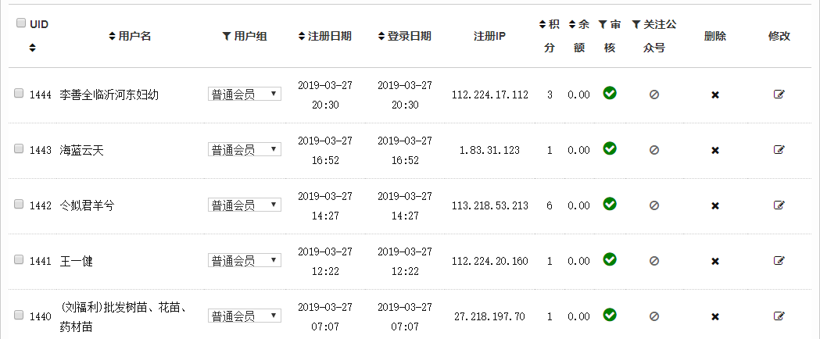
Task: Expand the user group dropdown for user 1441
Action: coord(244,261)
